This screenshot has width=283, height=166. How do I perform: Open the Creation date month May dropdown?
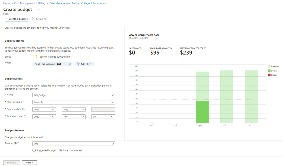(74, 110)
